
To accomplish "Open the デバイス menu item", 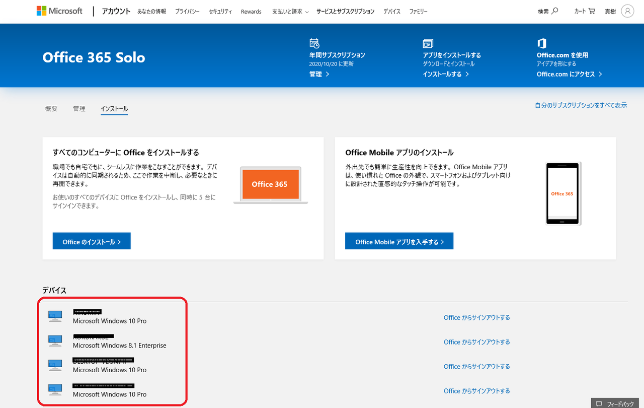I will (x=392, y=12).
